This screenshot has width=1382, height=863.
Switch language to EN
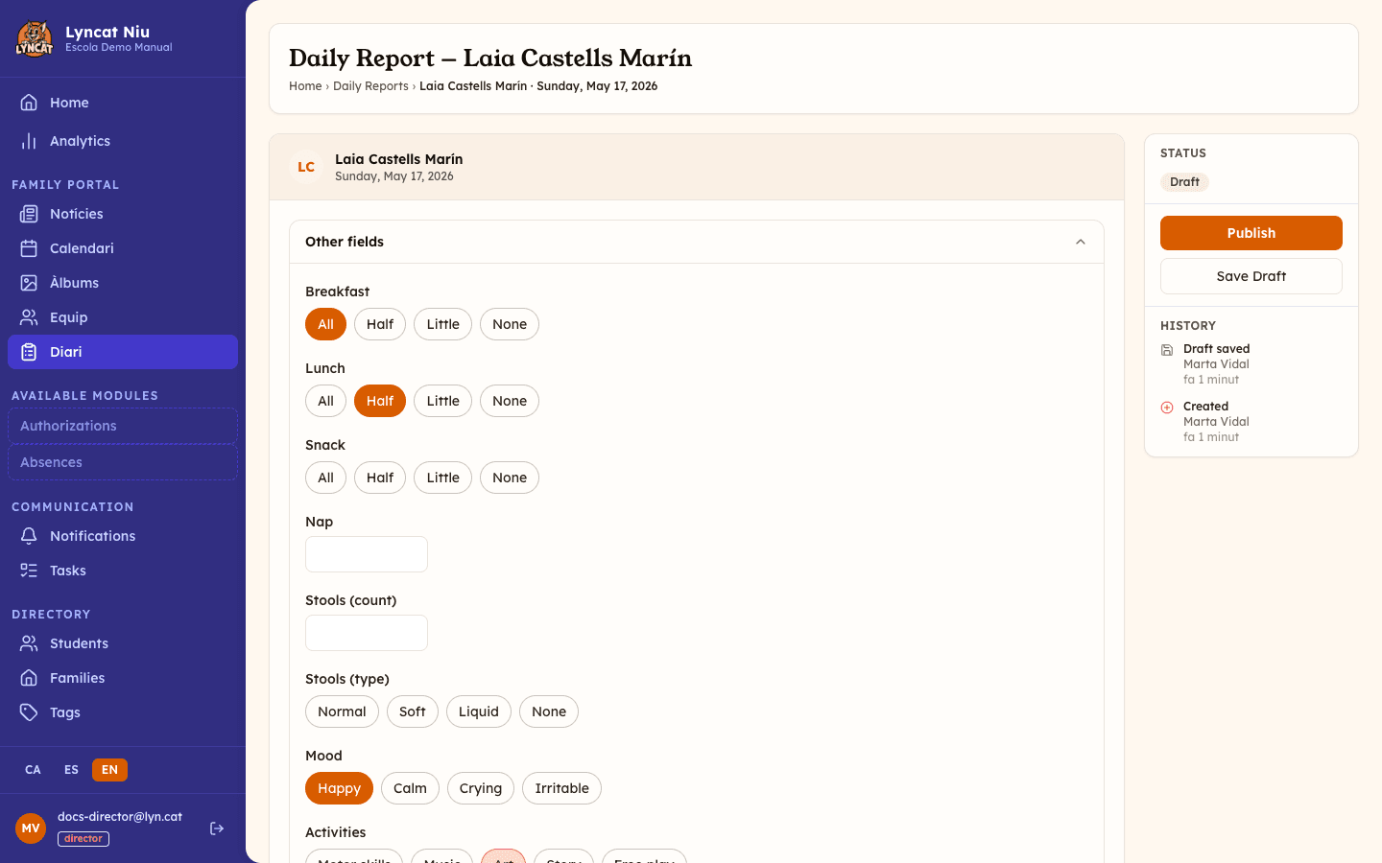tap(109, 770)
